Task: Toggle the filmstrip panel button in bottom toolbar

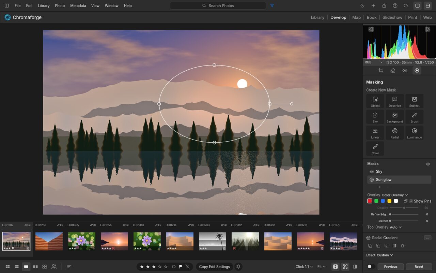Action: click(336, 267)
